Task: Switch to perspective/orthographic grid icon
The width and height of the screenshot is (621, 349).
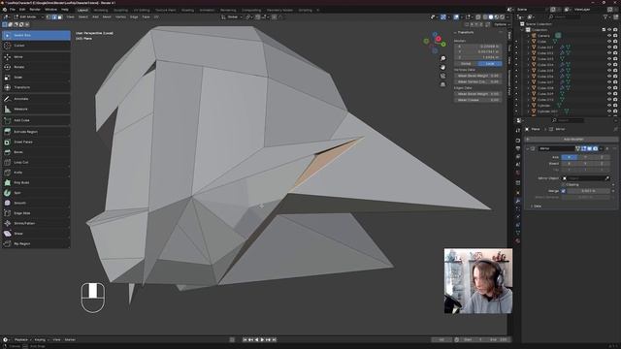Action: (x=442, y=84)
